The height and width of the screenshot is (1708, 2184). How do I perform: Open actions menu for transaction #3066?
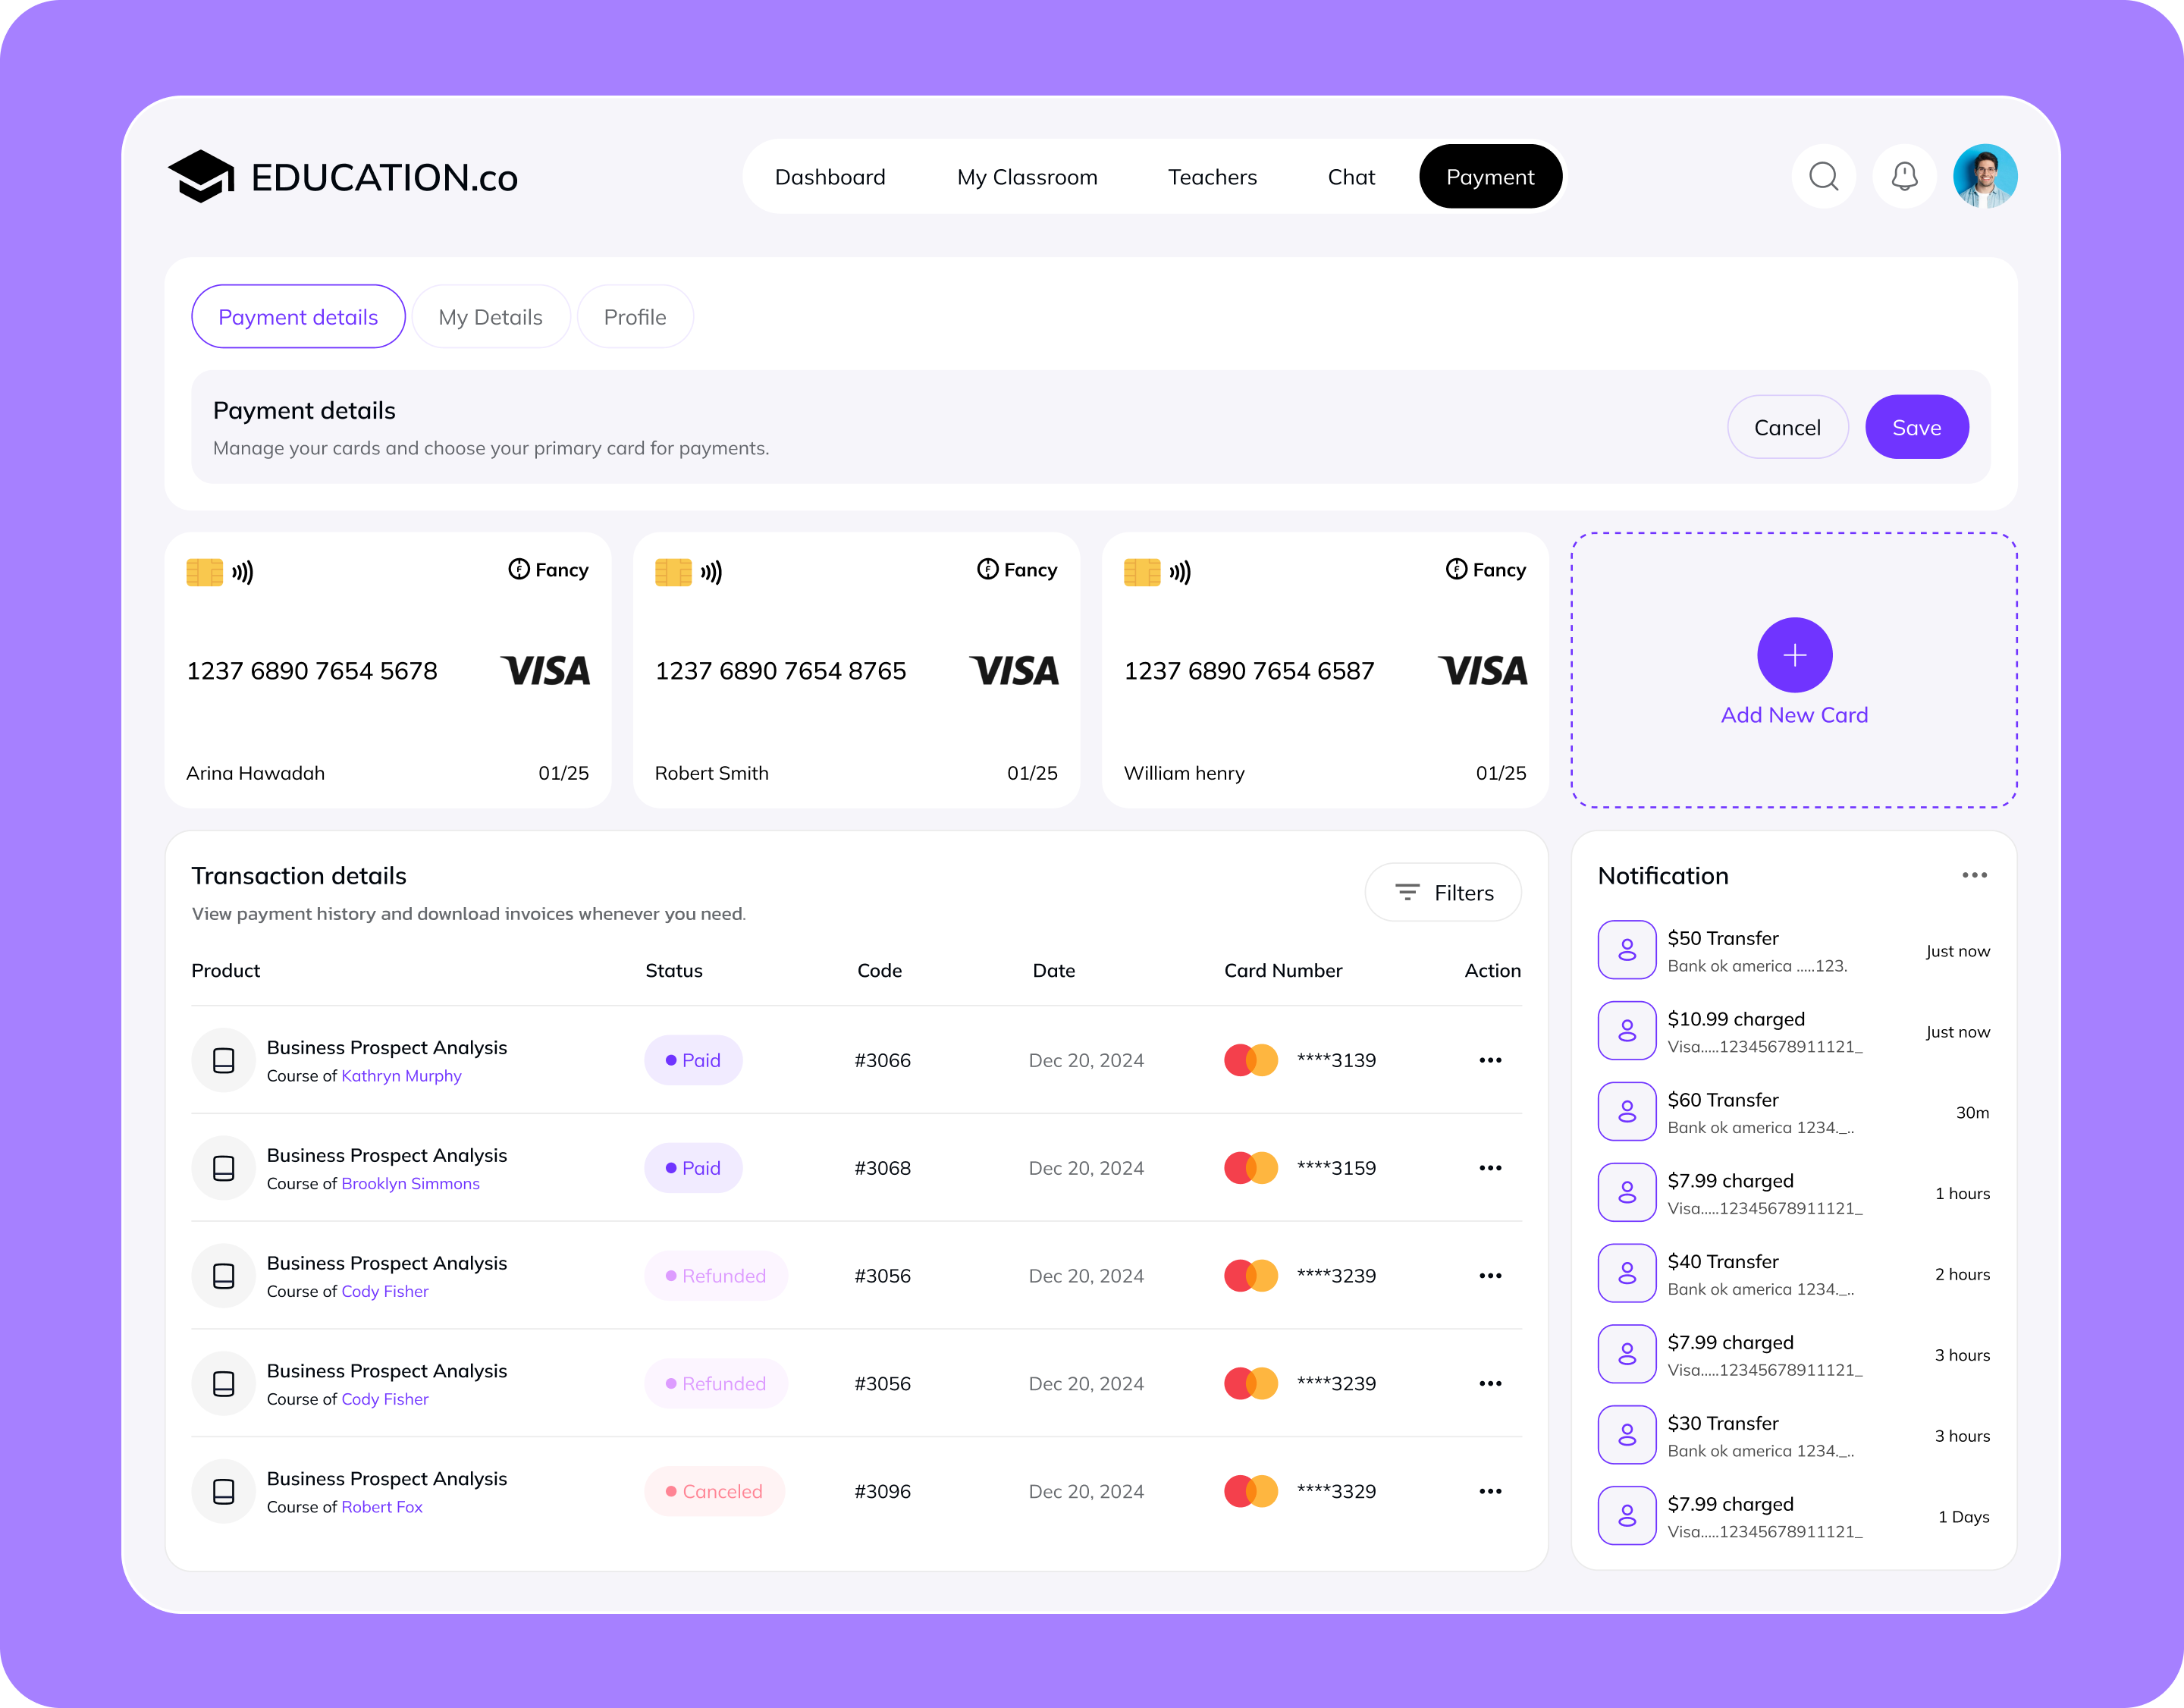1490,1060
